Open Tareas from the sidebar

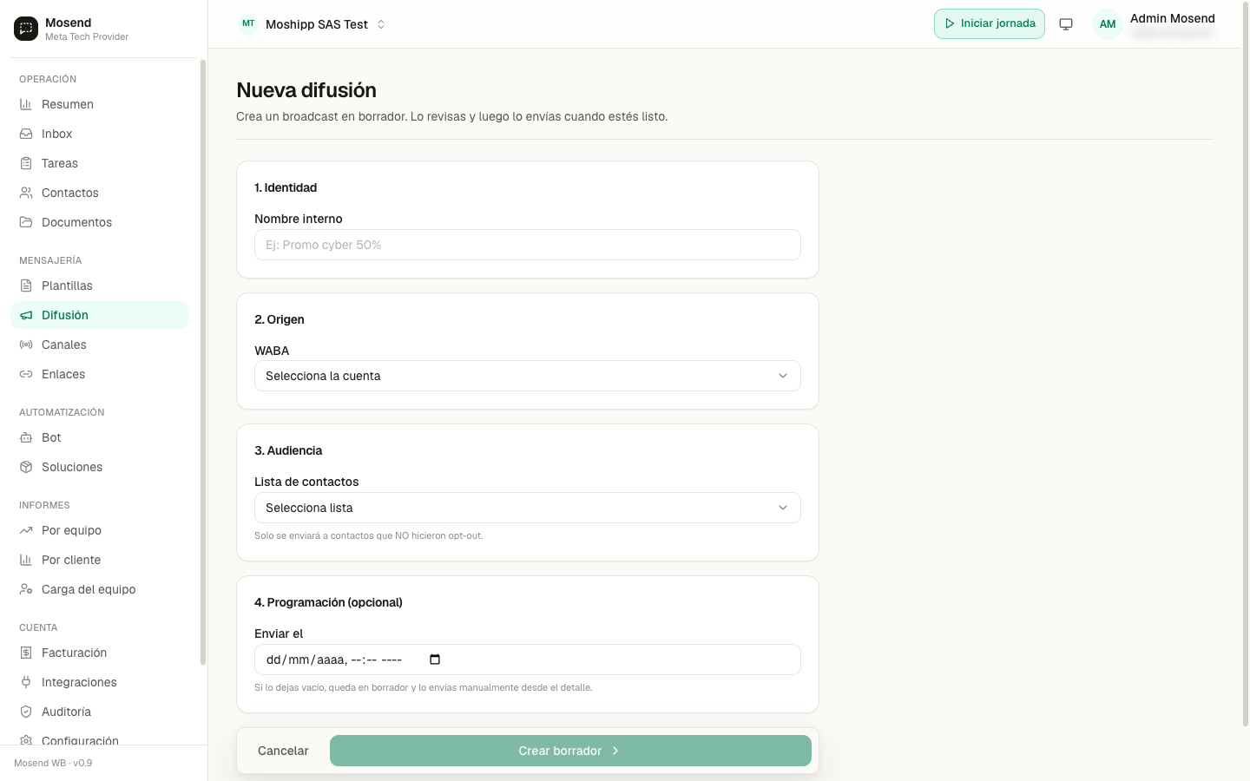point(99,163)
